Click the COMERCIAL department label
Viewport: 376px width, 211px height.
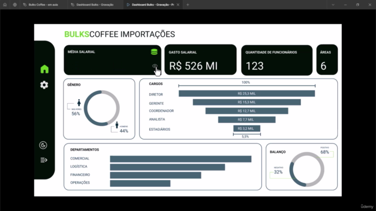(x=80, y=158)
